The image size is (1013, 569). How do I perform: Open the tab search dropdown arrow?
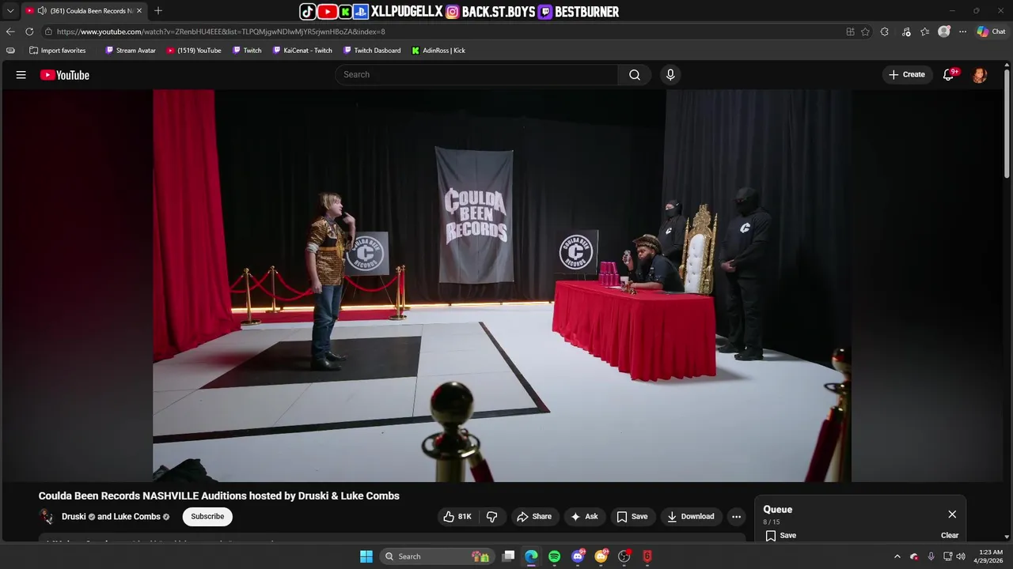9,11
